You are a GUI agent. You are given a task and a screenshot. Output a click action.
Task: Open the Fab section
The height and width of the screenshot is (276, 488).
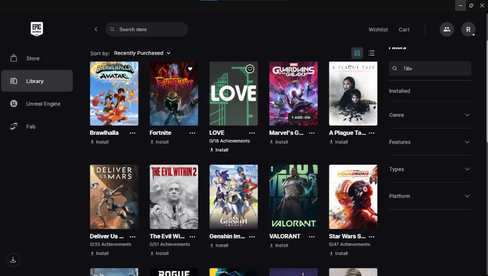37,127
